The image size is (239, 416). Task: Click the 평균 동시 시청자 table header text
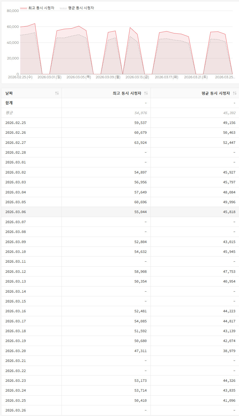point(215,93)
